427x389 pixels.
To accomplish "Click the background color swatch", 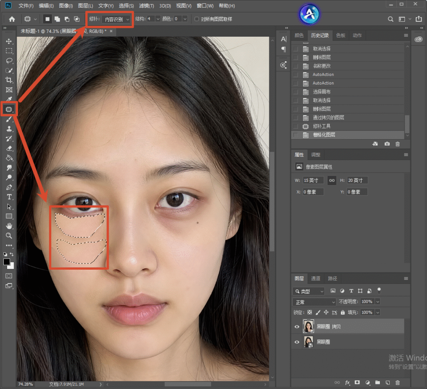I will [11, 266].
